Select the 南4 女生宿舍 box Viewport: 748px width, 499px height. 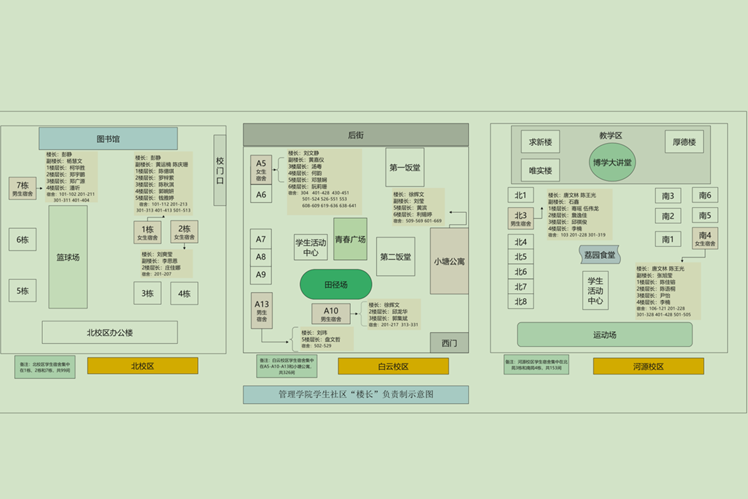click(x=705, y=238)
